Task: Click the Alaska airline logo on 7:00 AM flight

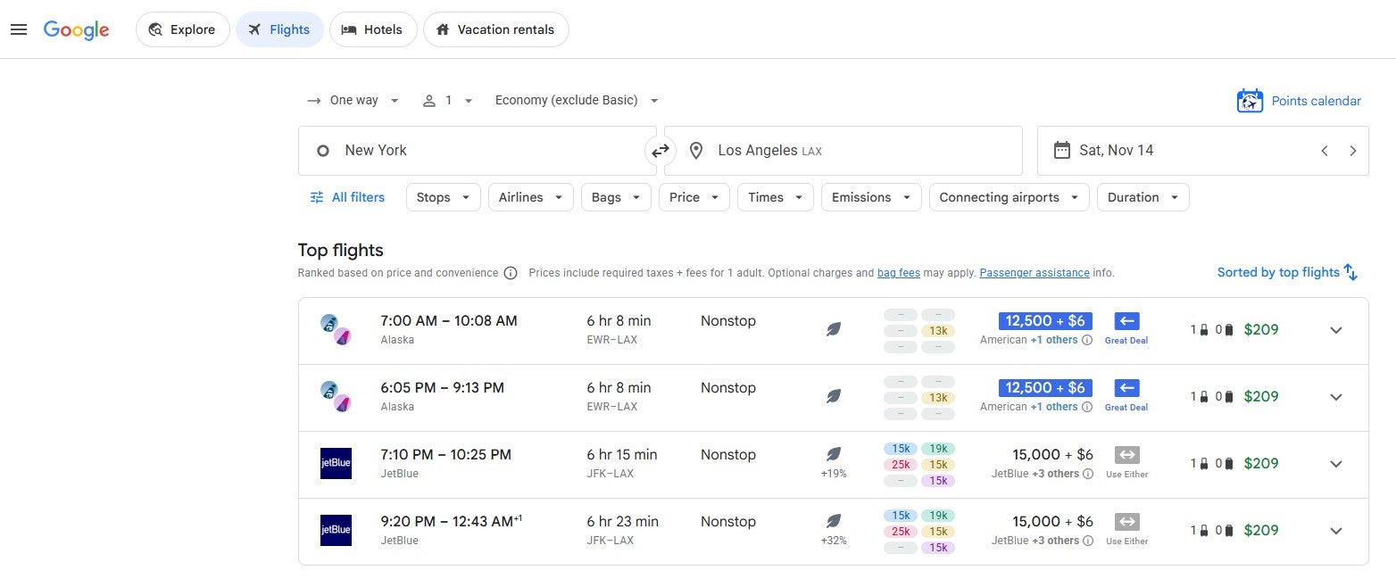Action: [x=336, y=330]
